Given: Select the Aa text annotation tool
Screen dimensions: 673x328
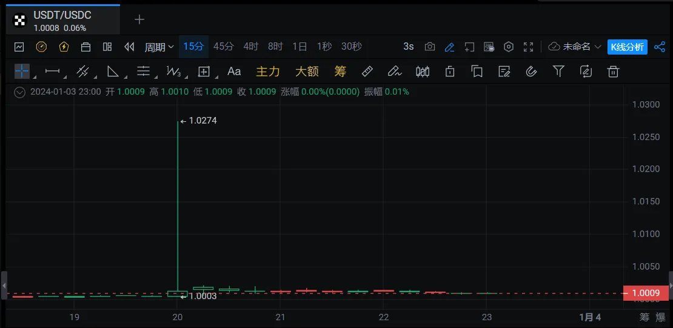Looking at the screenshot, I should tap(234, 72).
